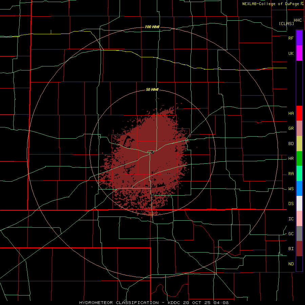Click the light pink IC legend swatch

point(299,219)
